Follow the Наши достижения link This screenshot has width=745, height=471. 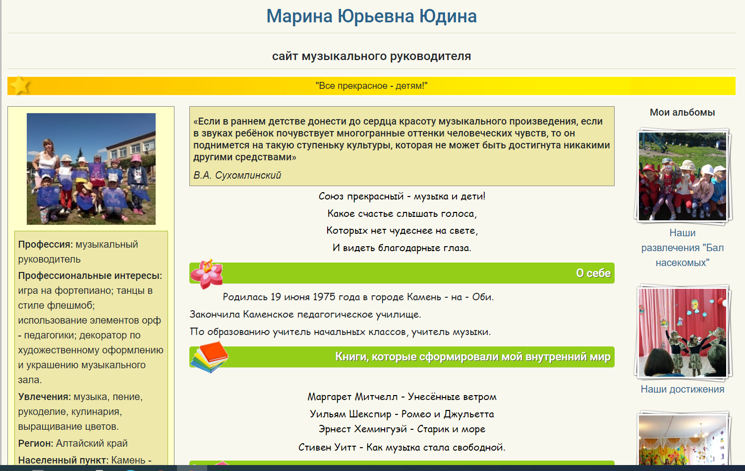click(x=683, y=389)
